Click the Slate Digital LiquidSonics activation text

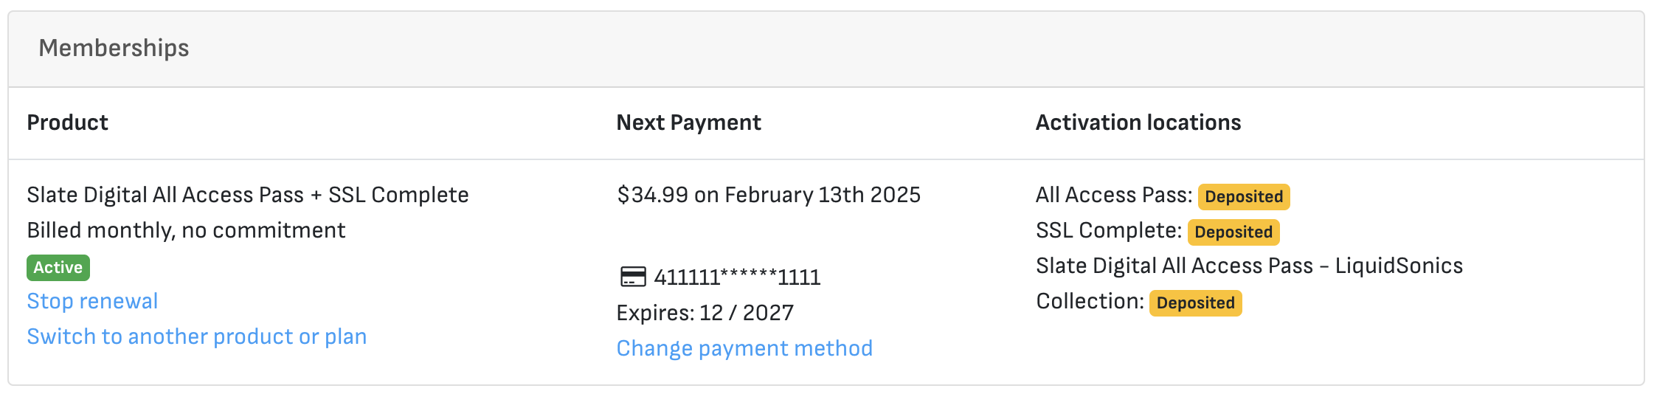(1248, 266)
